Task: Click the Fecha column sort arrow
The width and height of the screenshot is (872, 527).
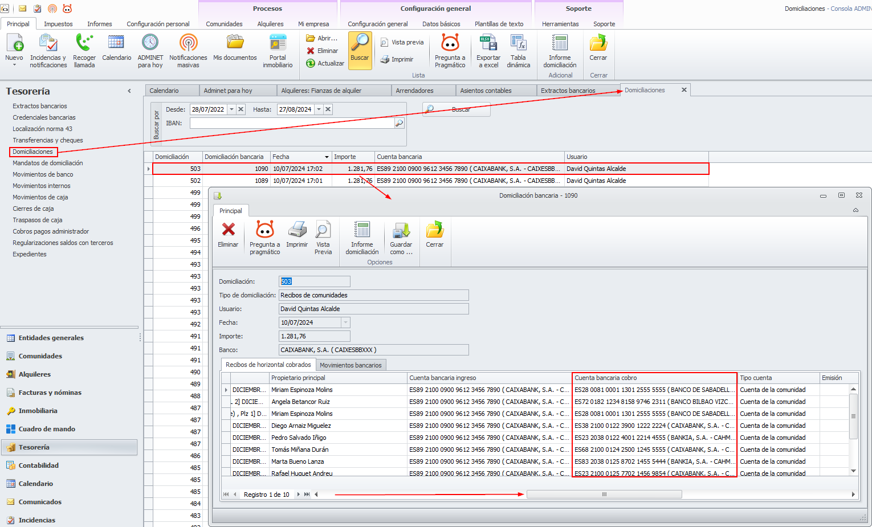Action: pyautogui.click(x=327, y=157)
